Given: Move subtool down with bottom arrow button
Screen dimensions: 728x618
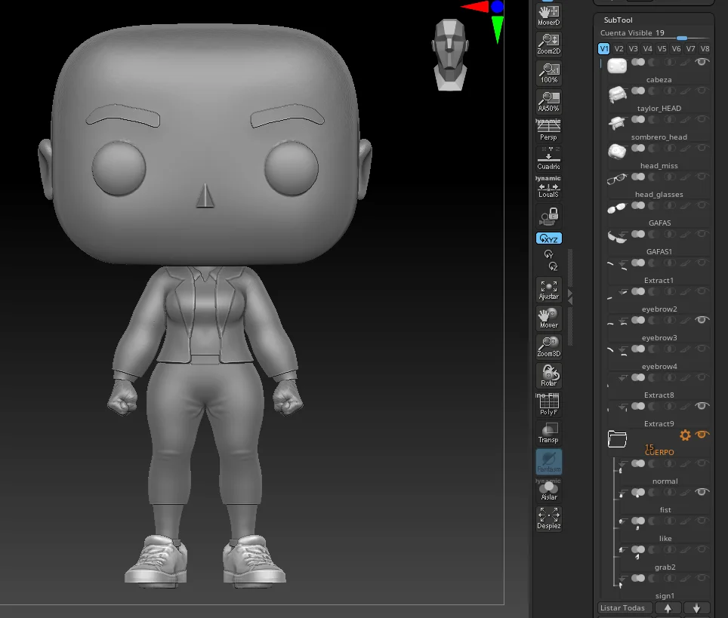Looking at the screenshot, I should [x=696, y=607].
